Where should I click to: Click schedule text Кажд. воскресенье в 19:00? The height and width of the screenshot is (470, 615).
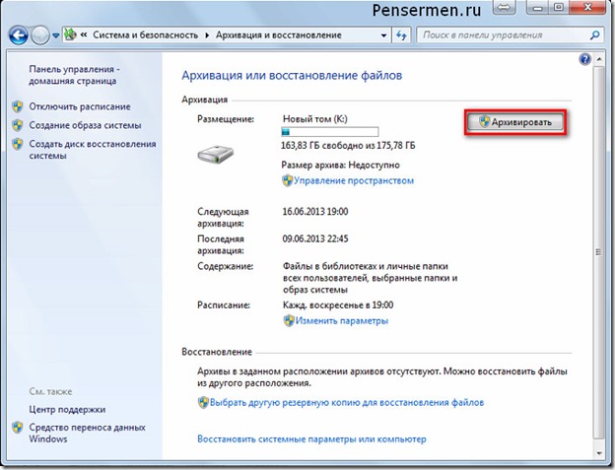pos(338,305)
